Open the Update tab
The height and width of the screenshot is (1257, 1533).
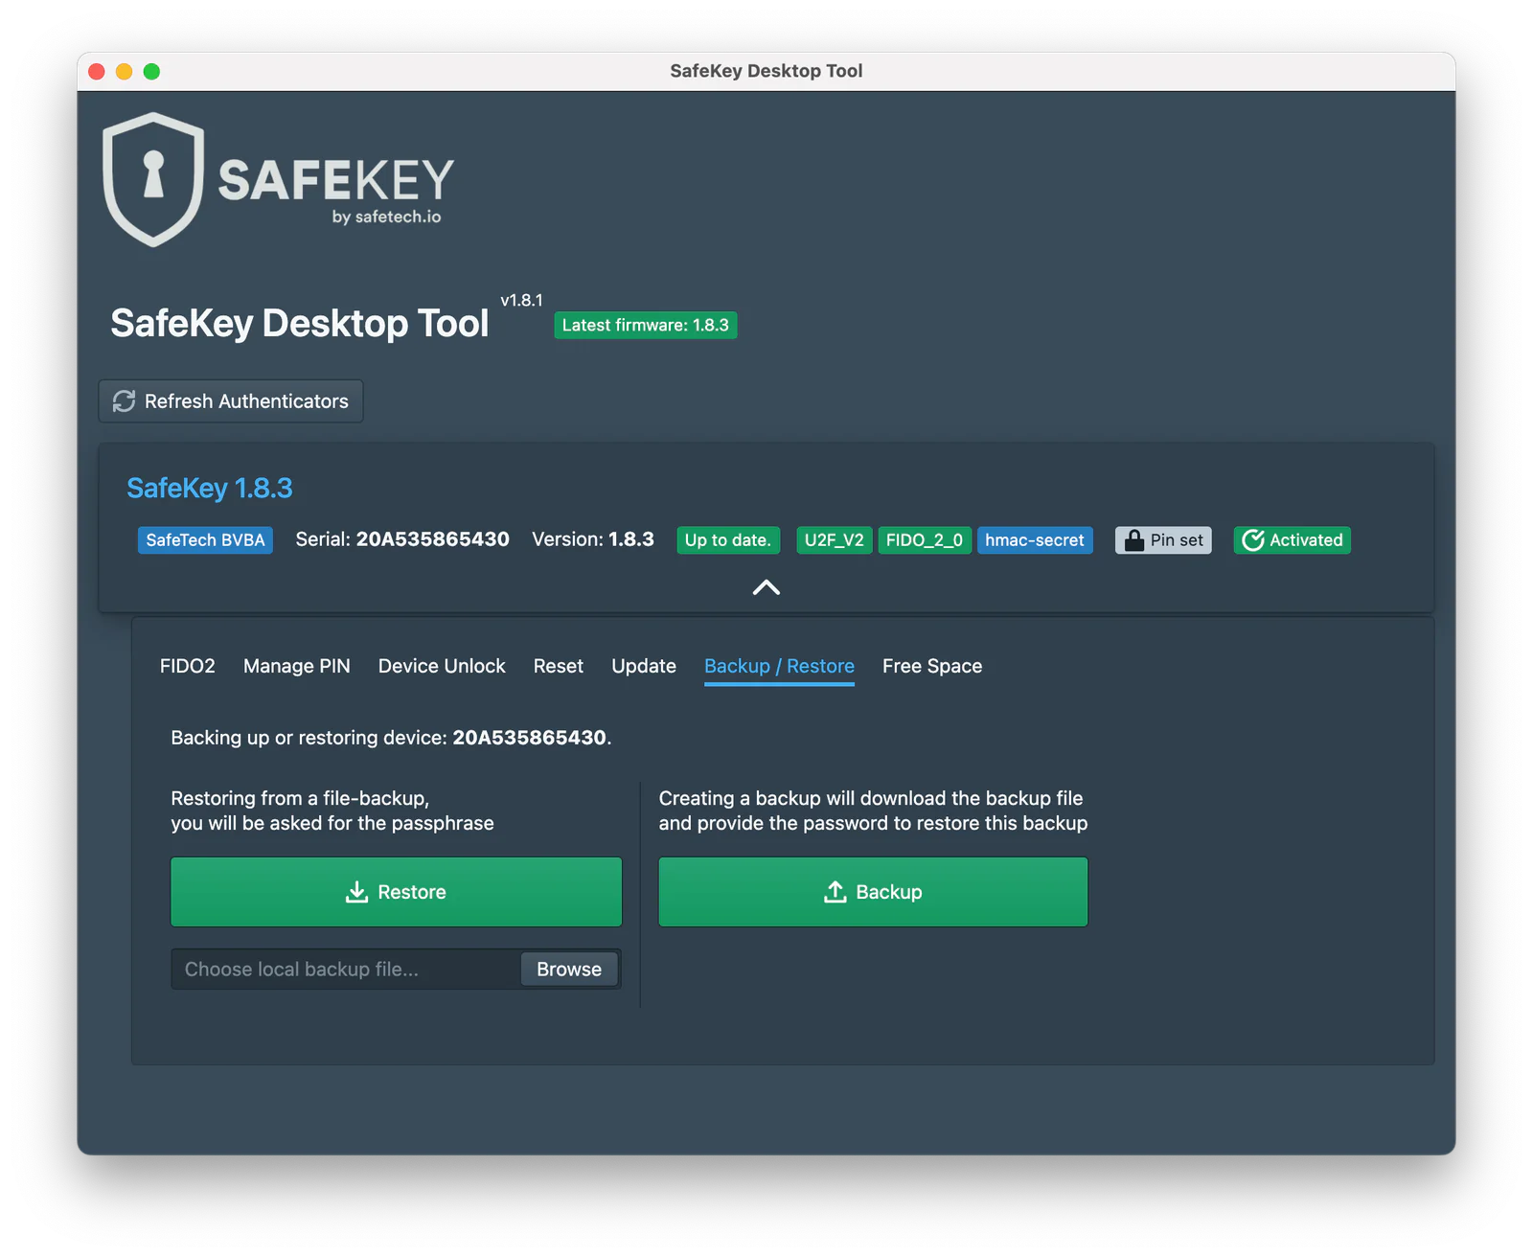pos(644,666)
